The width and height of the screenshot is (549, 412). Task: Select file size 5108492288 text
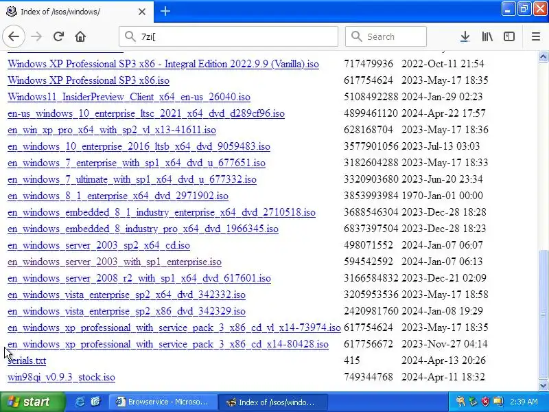pos(371,97)
